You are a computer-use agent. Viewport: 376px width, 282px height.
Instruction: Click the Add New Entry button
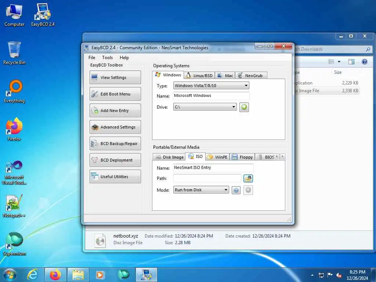115,110
